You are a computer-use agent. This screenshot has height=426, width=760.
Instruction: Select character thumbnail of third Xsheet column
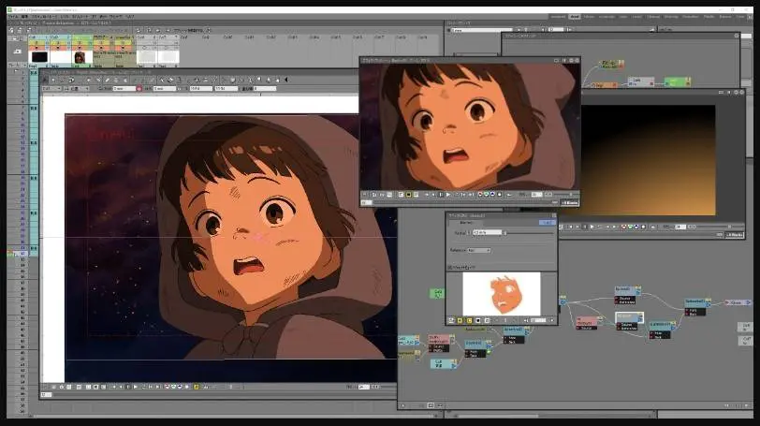pos(80,57)
